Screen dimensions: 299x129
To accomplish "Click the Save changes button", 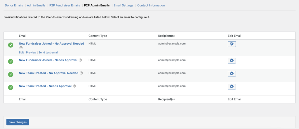I will [18, 122].
